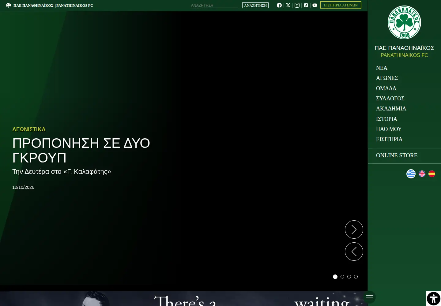Screen dimensions: 441x306
Task: Toggle the hamburger menu button
Action: click(369, 297)
